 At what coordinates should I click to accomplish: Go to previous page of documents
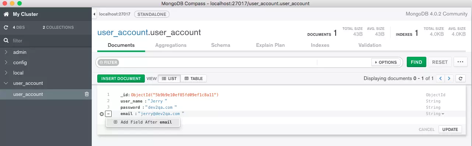[440, 79]
